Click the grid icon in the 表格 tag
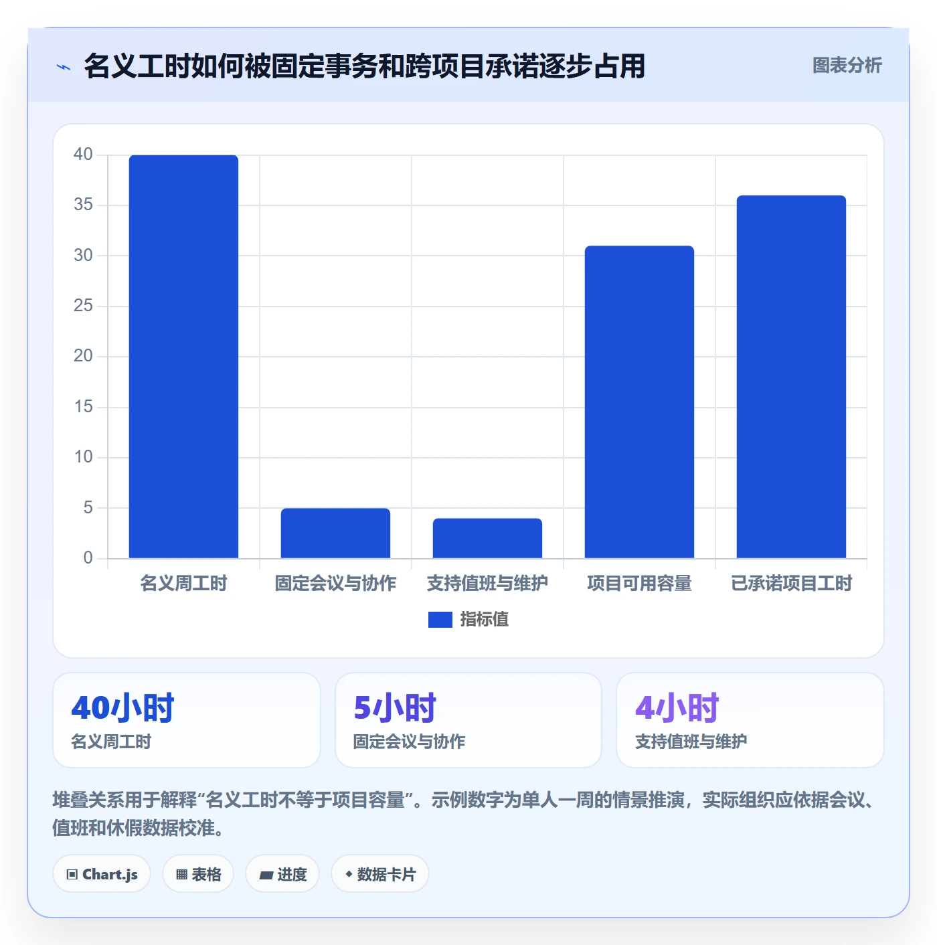The image size is (937, 945). click(x=181, y=875)
